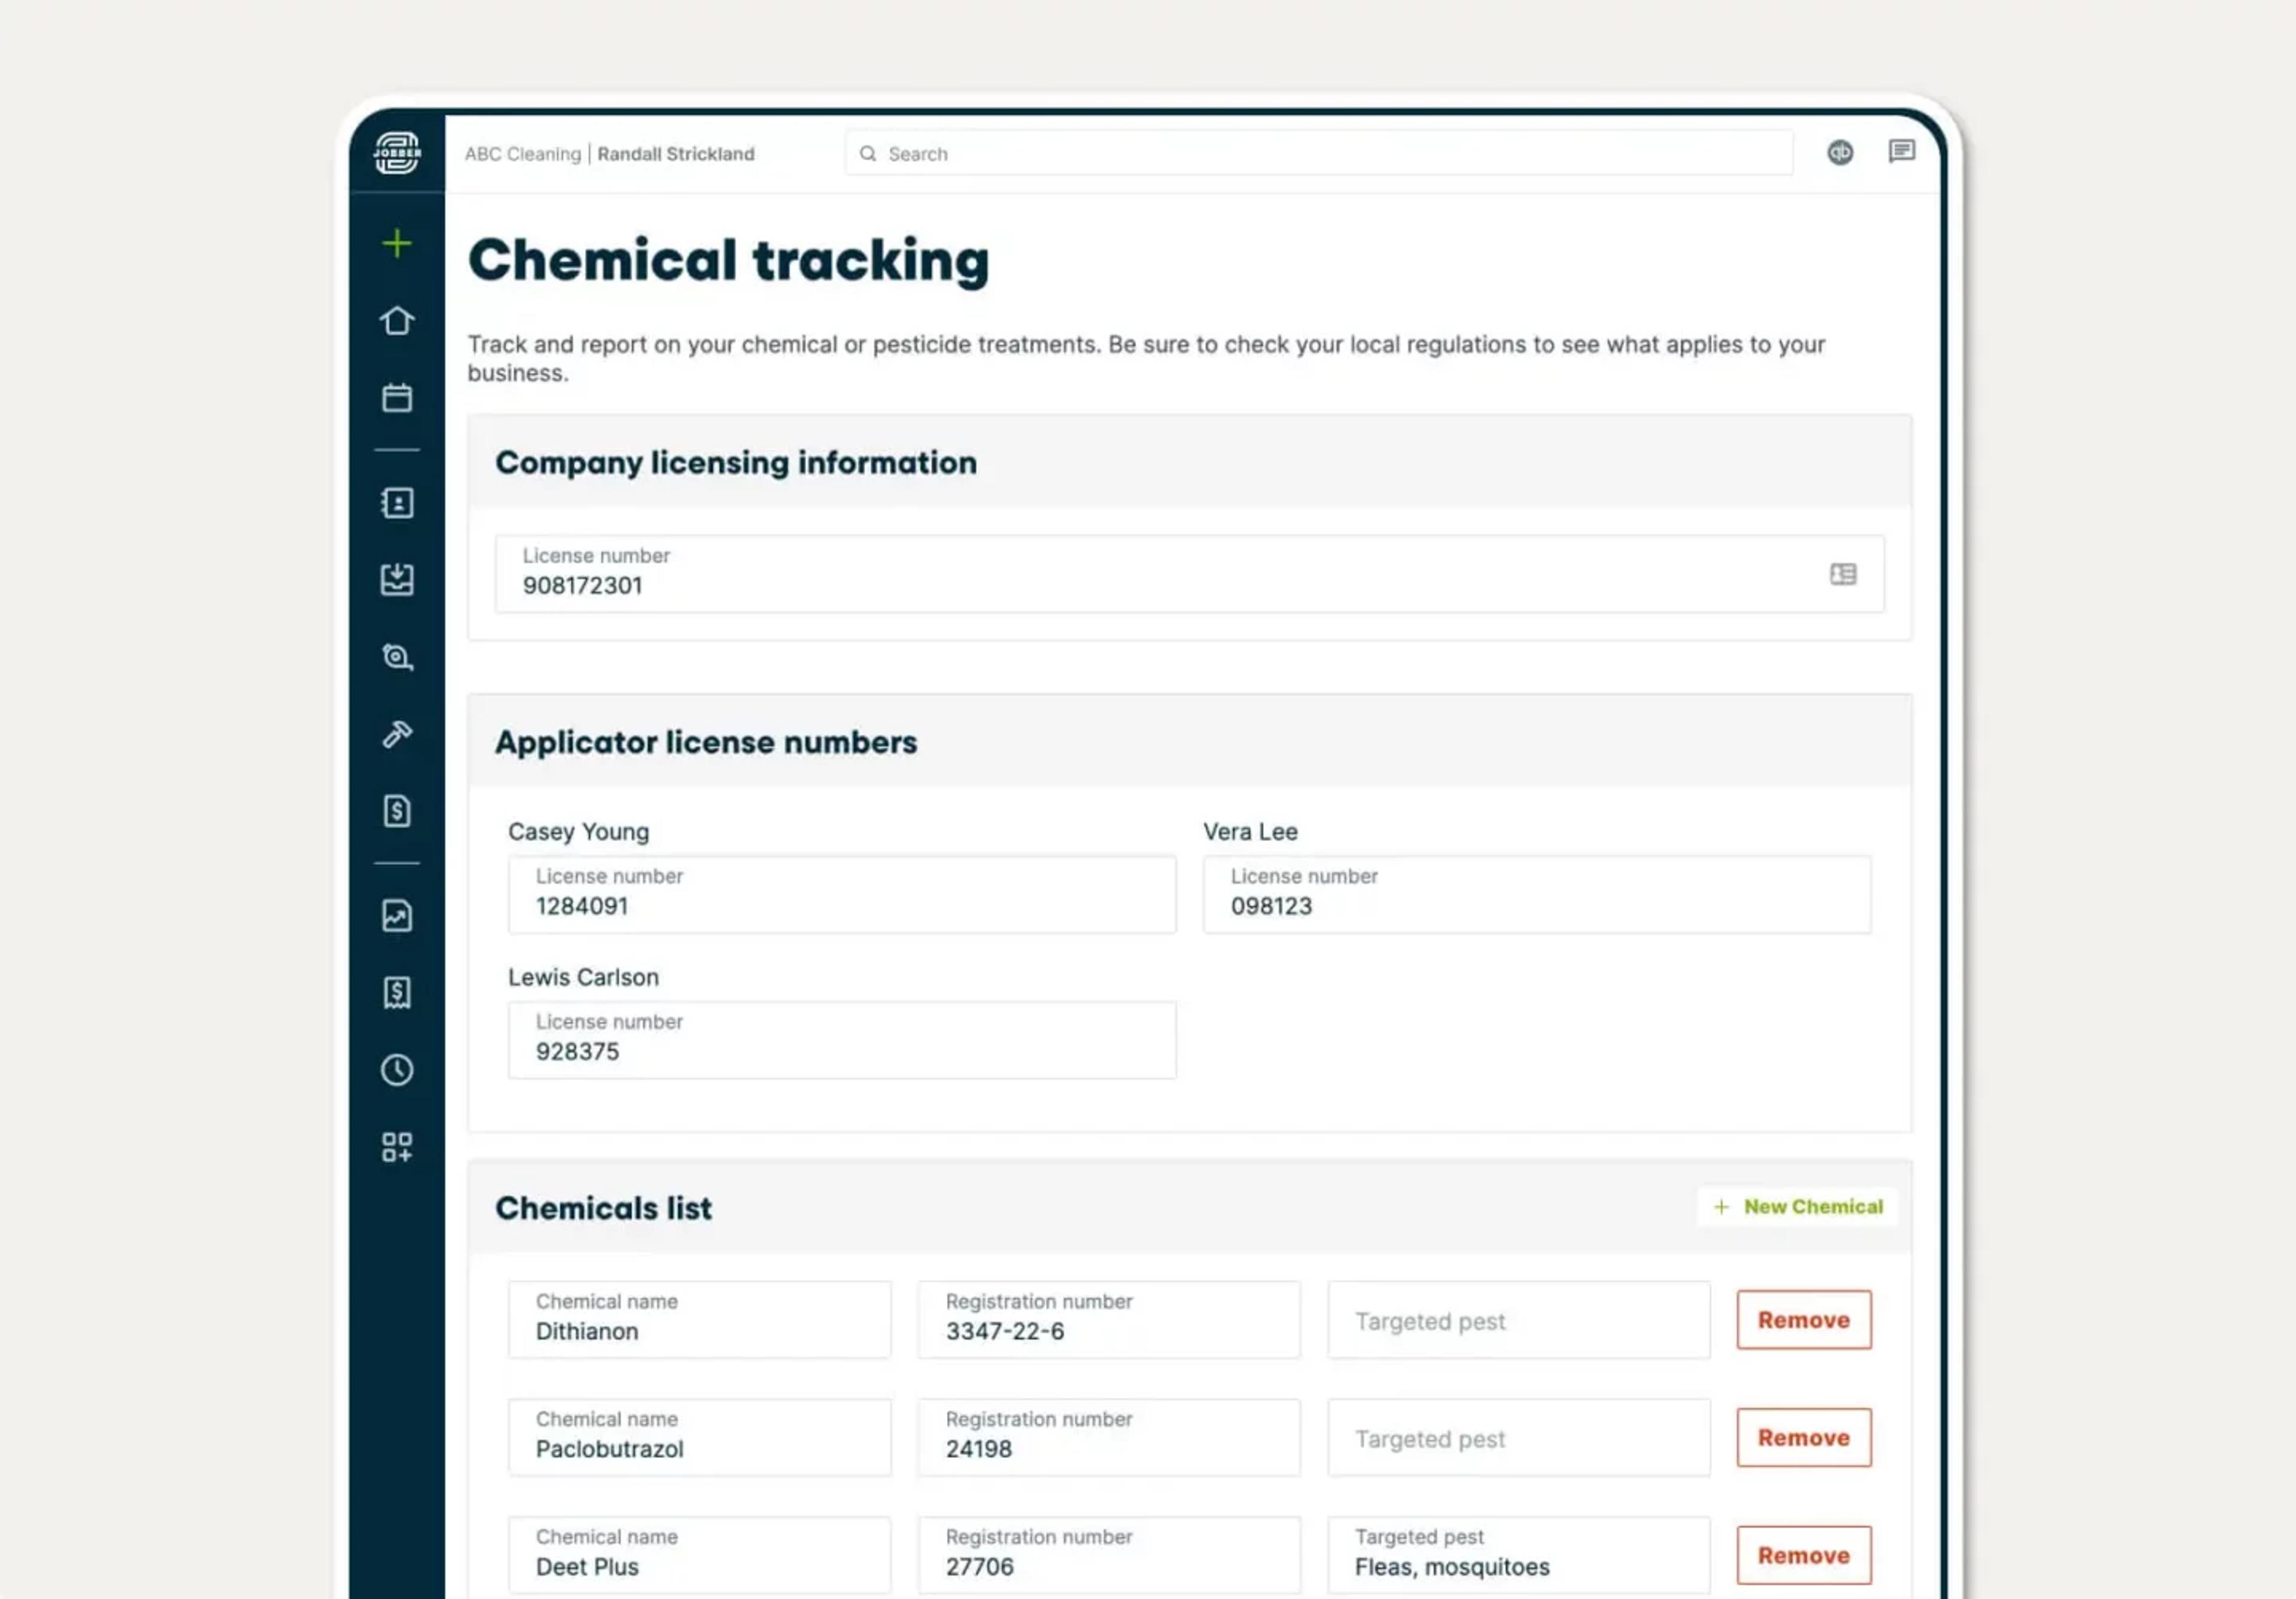Click the Jobber logo icon
2296x1599 pixels.
click(x=397, y=153)
